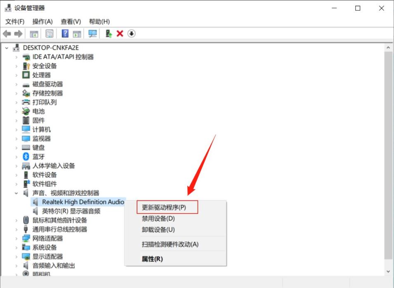Open the 操作(A) menu
Image resolution: width=394 pixels, height=288 pixels.
coord(42,21)
